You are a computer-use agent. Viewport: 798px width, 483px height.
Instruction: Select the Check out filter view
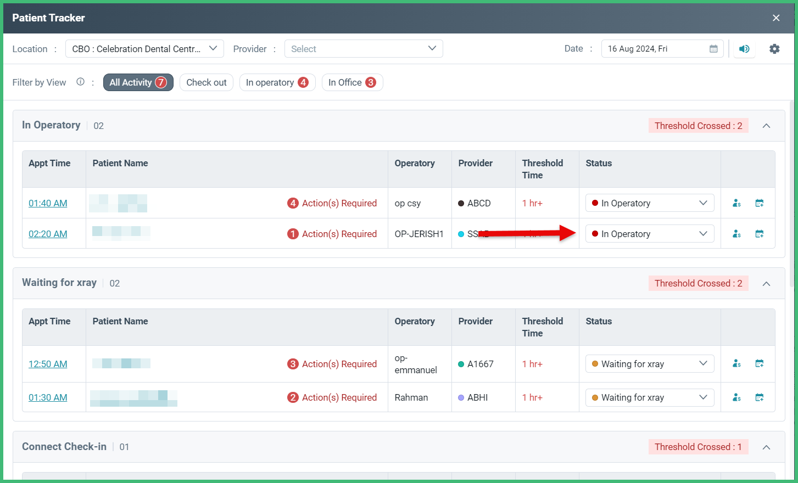tap(206, 82)
